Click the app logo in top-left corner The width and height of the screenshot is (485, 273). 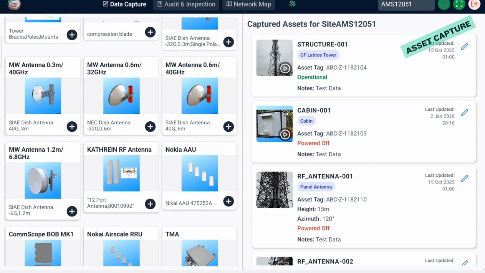[x=14, y=4]
